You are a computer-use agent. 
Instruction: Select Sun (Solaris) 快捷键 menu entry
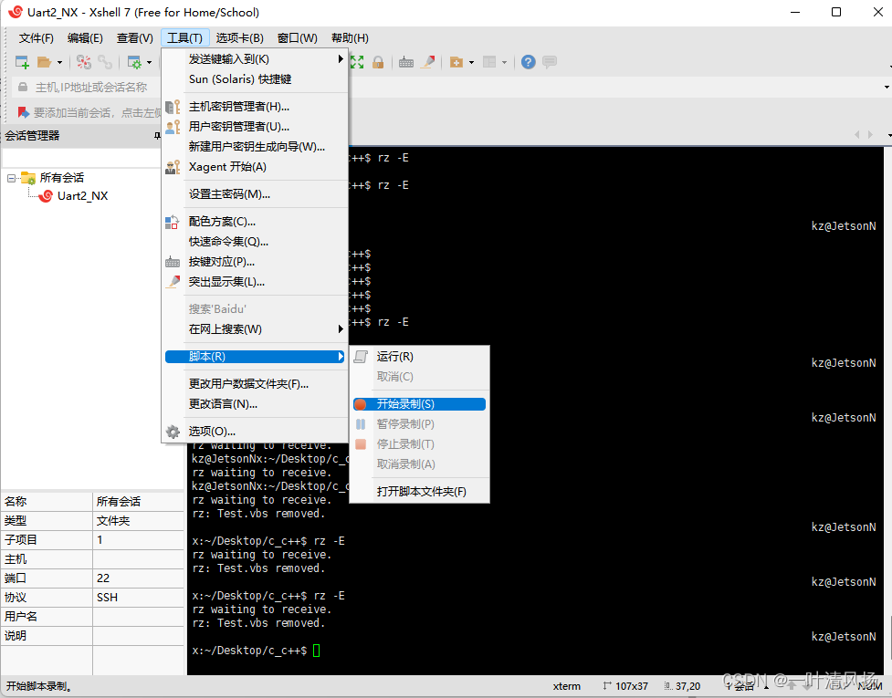coord(255,79)
